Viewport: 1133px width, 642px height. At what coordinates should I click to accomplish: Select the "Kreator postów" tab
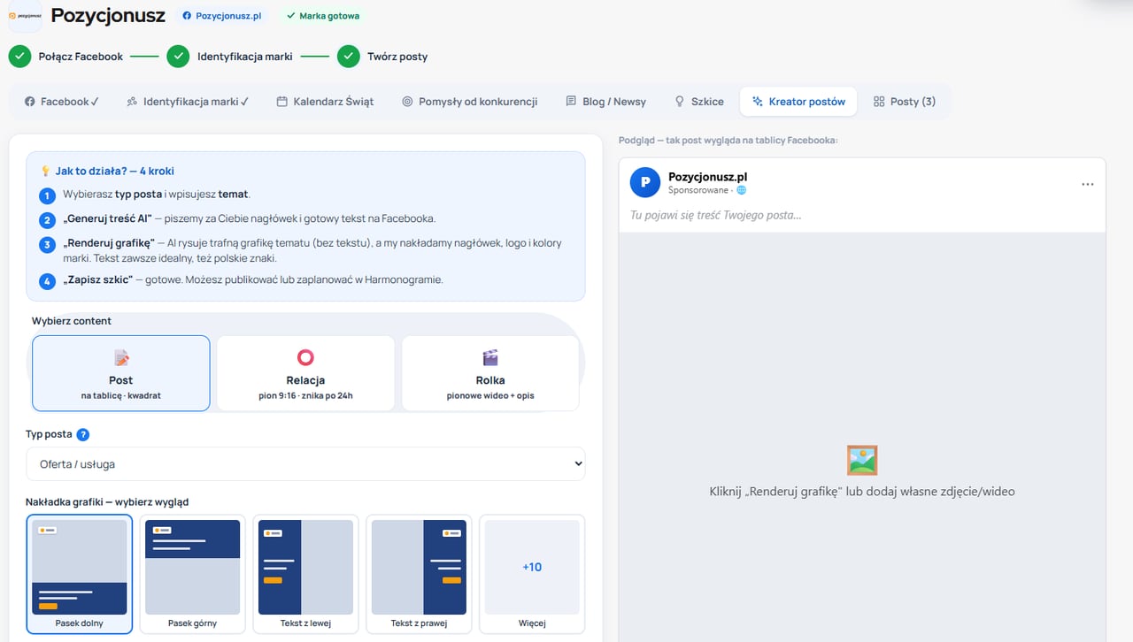click(x=798, y=102)
